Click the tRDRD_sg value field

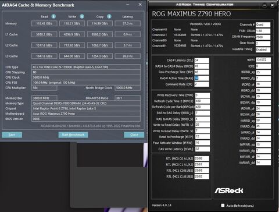263,72
